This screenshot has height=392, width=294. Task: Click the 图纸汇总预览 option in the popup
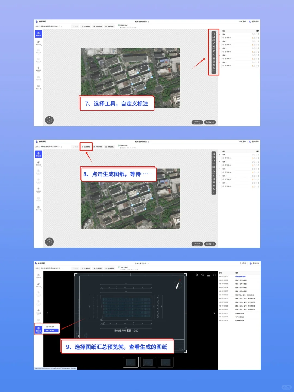click(x=52, y=330)
